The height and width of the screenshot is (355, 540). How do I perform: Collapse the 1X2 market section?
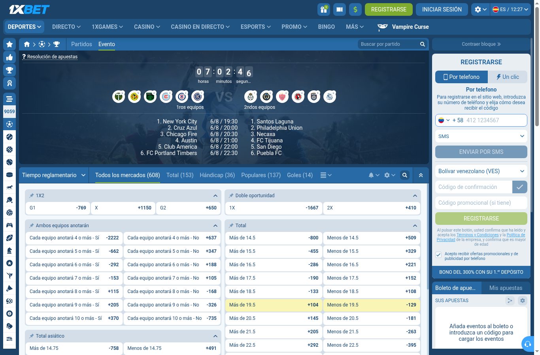point(215,196)
